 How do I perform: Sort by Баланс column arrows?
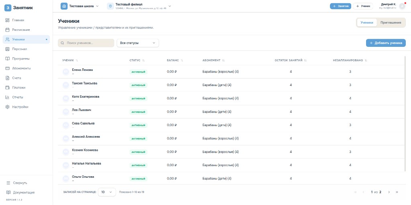pos(182,60)
